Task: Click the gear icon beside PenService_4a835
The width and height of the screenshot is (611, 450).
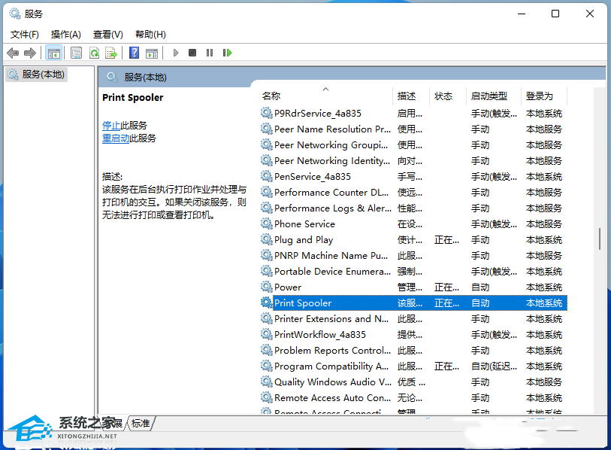Action: point(267,176)
